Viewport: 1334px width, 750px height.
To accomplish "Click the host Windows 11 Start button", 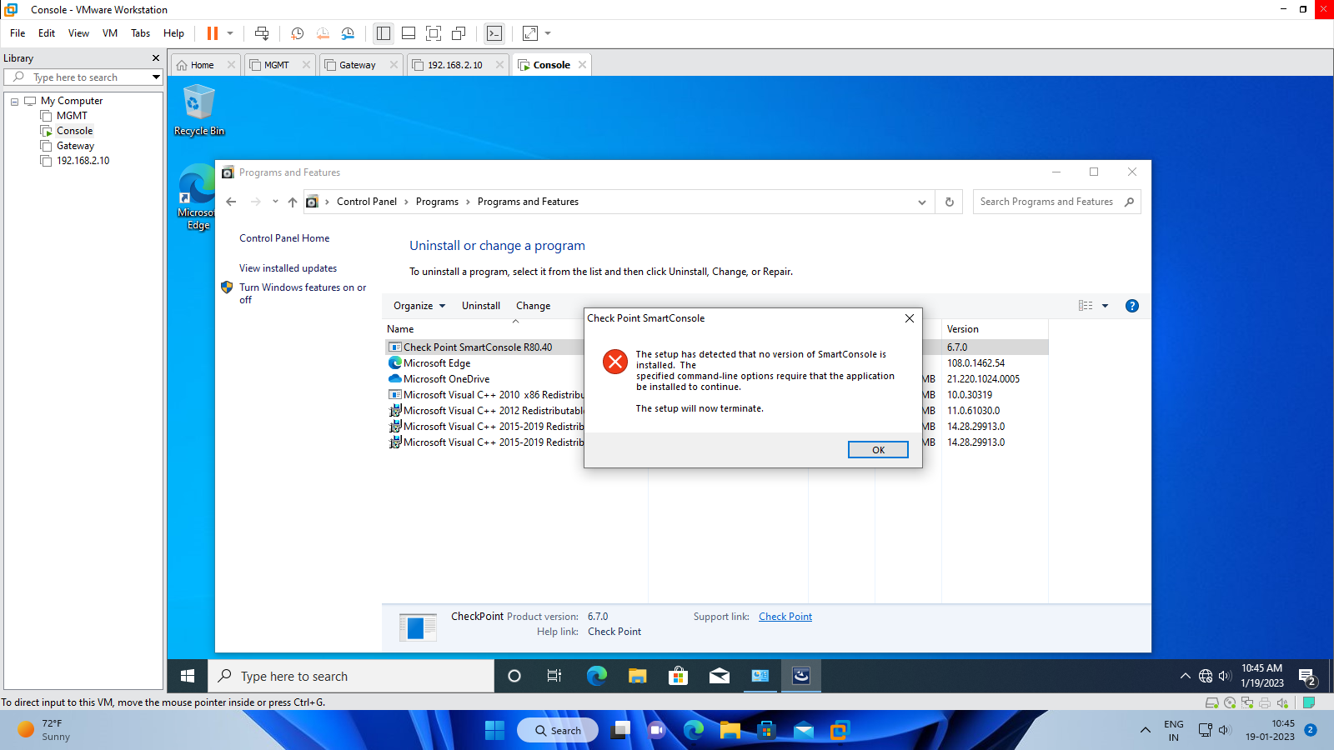I will point(494,731).
